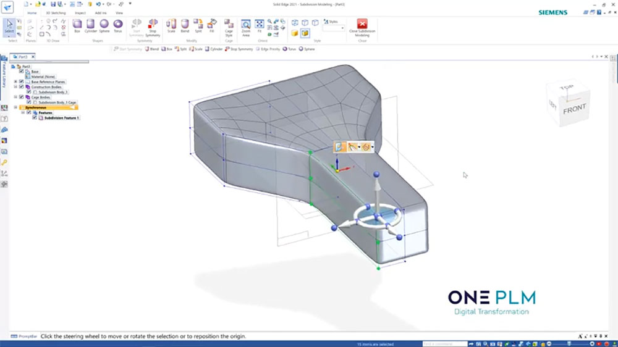
Task: Click the Zoom Area tool
Action: tap(245, 28)
